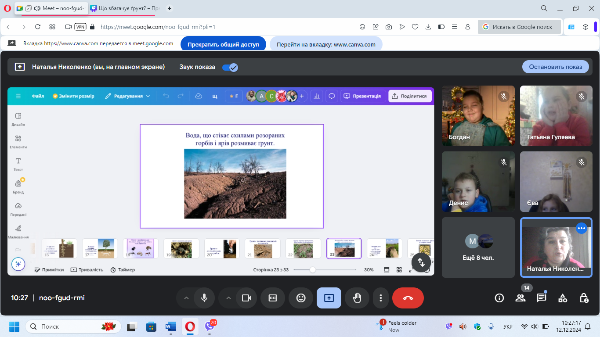Click the Canva redo arrow

pyautogui.click(x=181, y=96)
